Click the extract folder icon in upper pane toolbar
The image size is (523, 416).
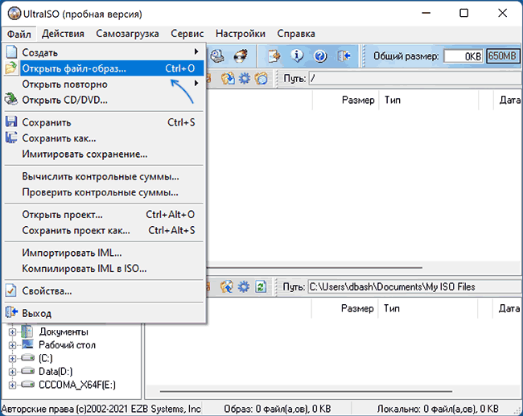coord(228,79)
